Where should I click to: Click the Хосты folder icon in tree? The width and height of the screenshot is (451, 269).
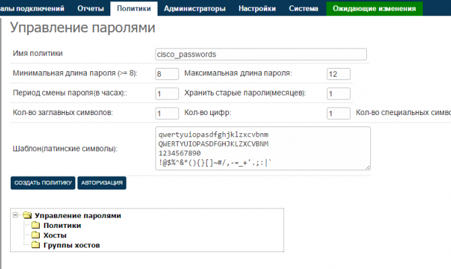coord(36,235)
